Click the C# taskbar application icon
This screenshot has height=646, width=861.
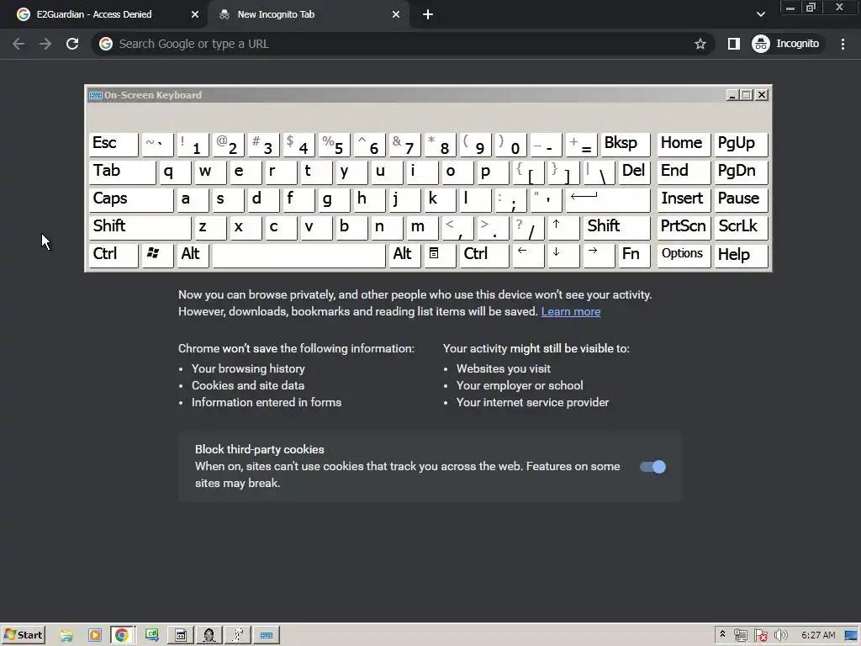pyautogui.click(x=152, y=635)
